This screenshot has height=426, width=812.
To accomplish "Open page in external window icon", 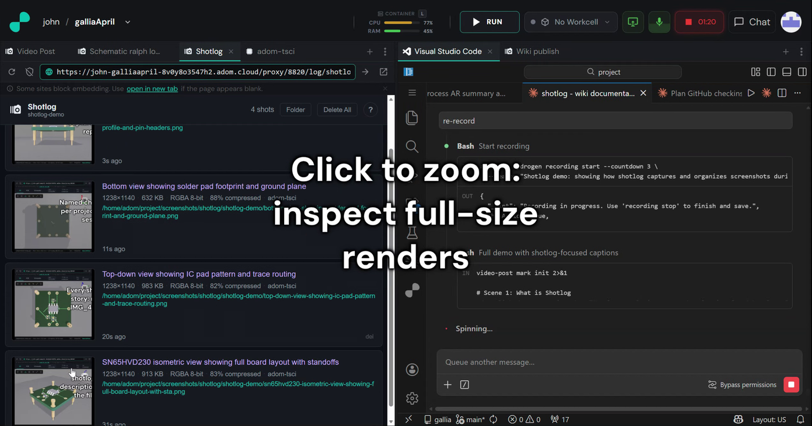I will point(383,72).
